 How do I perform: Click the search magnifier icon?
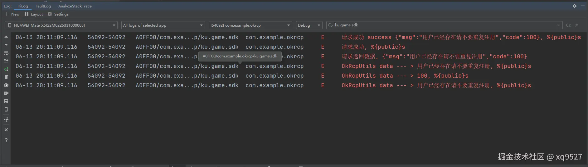tap(330, 25)
